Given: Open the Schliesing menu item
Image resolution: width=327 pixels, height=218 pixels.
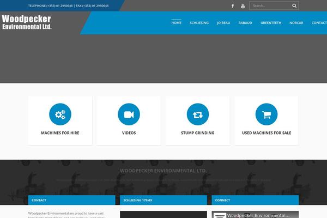Looking at the screenshot, I should pyautogui.click(x=199, y=23).
